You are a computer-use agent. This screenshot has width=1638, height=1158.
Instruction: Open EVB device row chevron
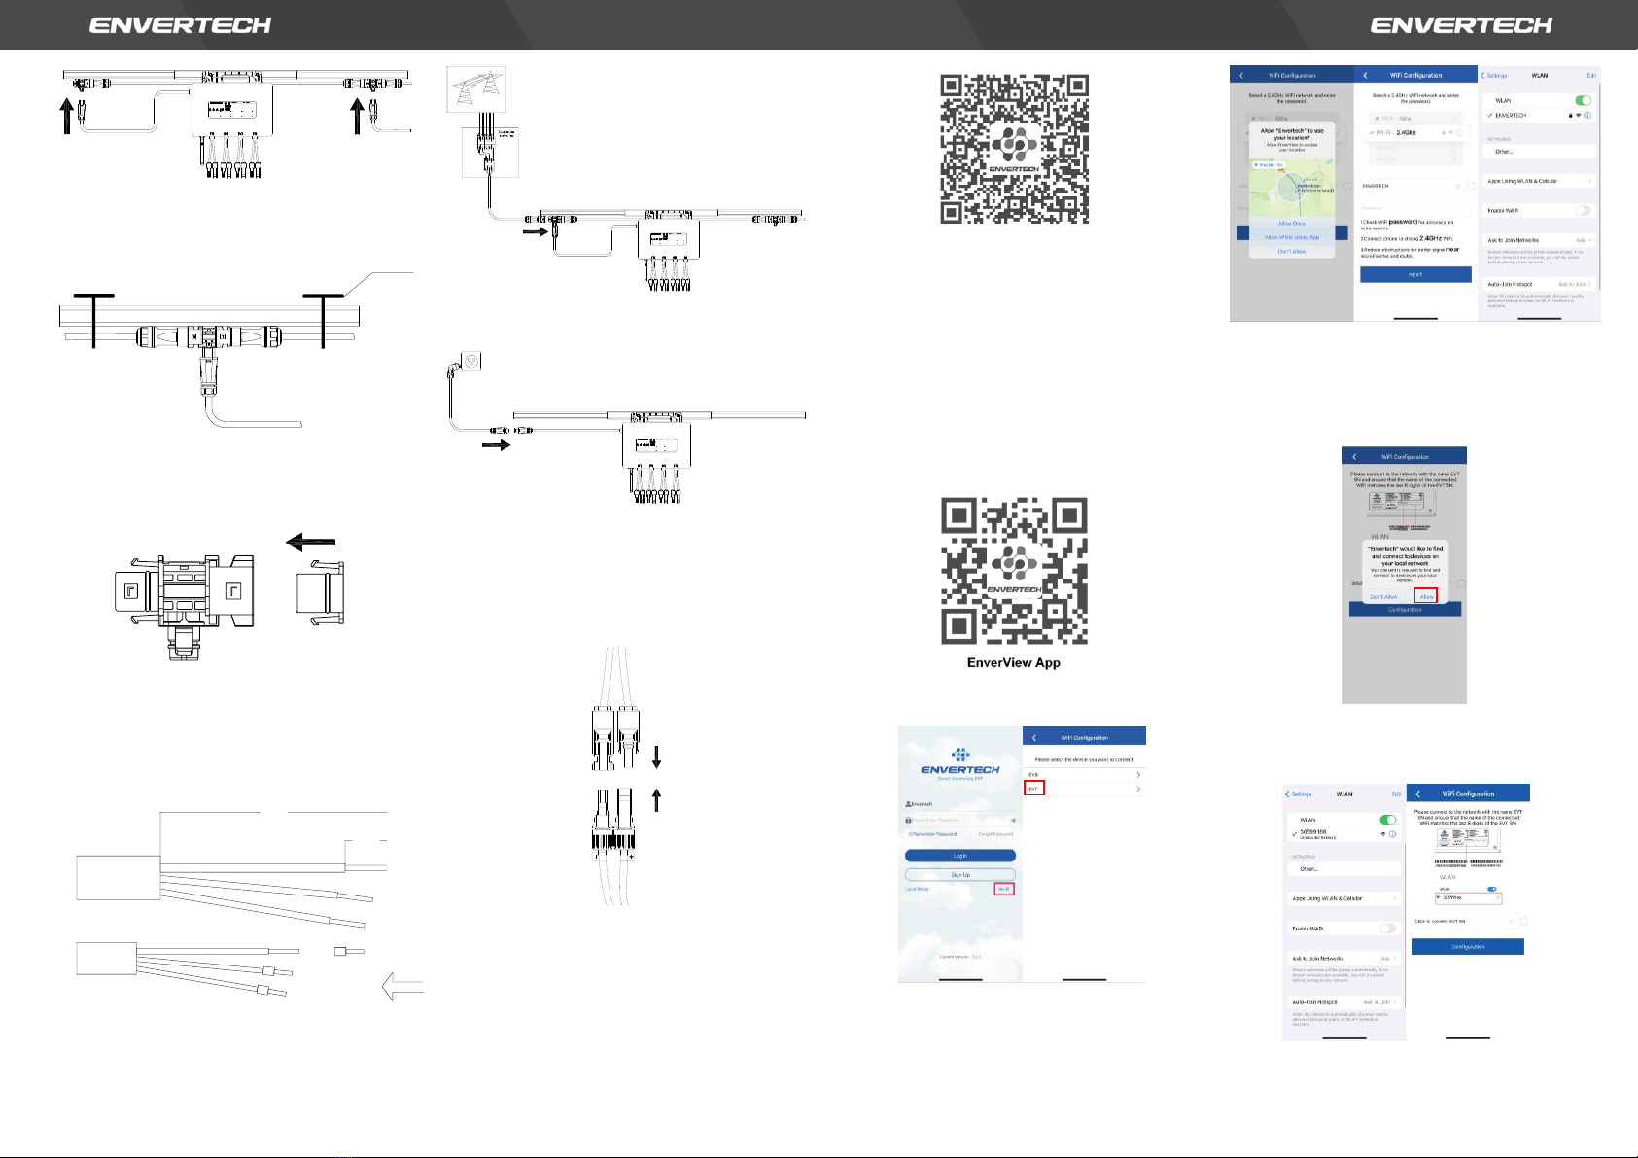1138,775
